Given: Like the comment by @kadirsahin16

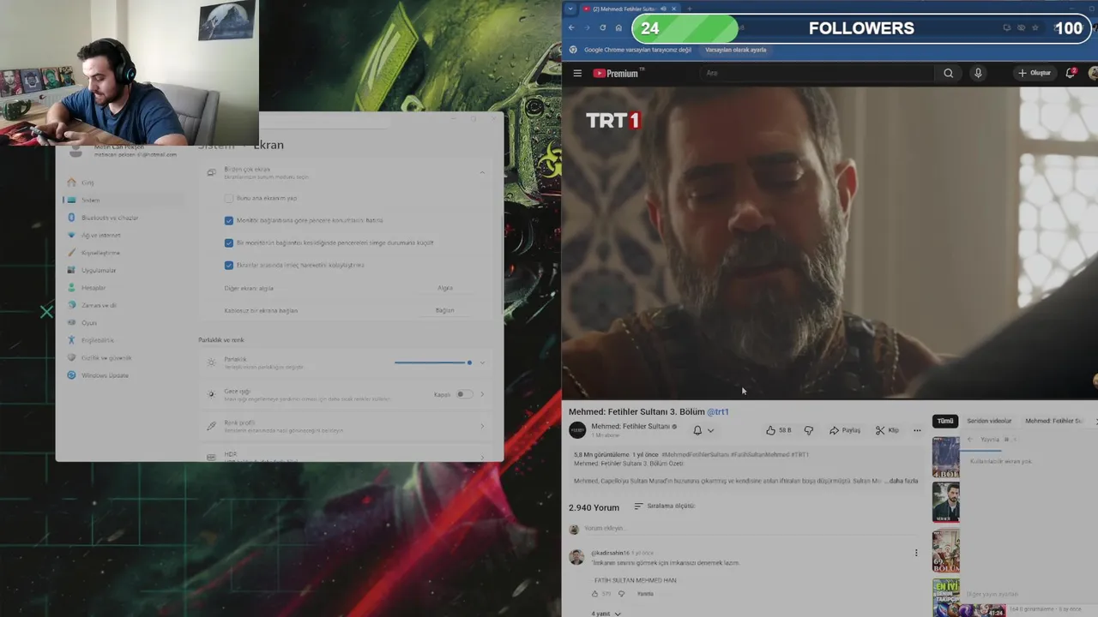Looking at the screenshot, I should point(594,594).
